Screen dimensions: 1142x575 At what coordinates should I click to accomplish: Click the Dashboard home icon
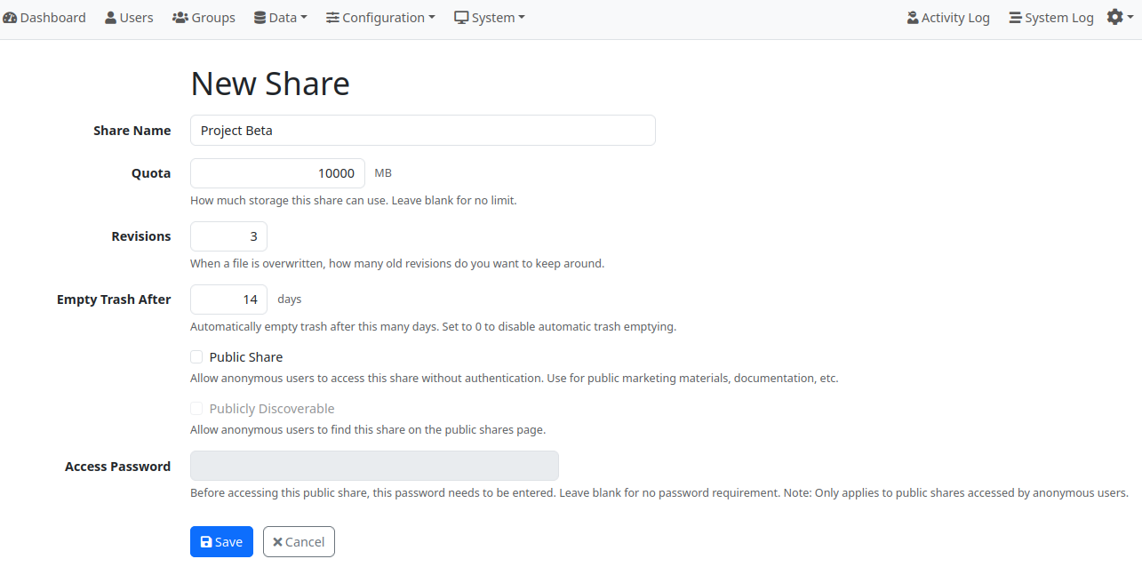[11, 17]
